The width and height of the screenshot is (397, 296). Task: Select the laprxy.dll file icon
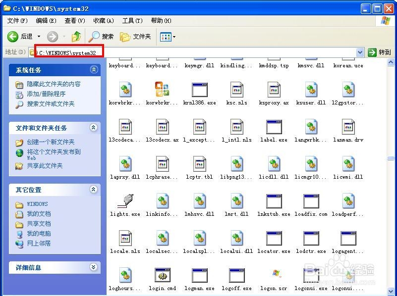(x=125, y=164)
